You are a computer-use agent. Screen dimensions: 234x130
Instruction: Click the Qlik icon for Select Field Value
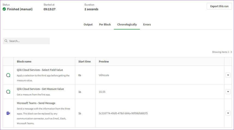(x=8, y=75)
